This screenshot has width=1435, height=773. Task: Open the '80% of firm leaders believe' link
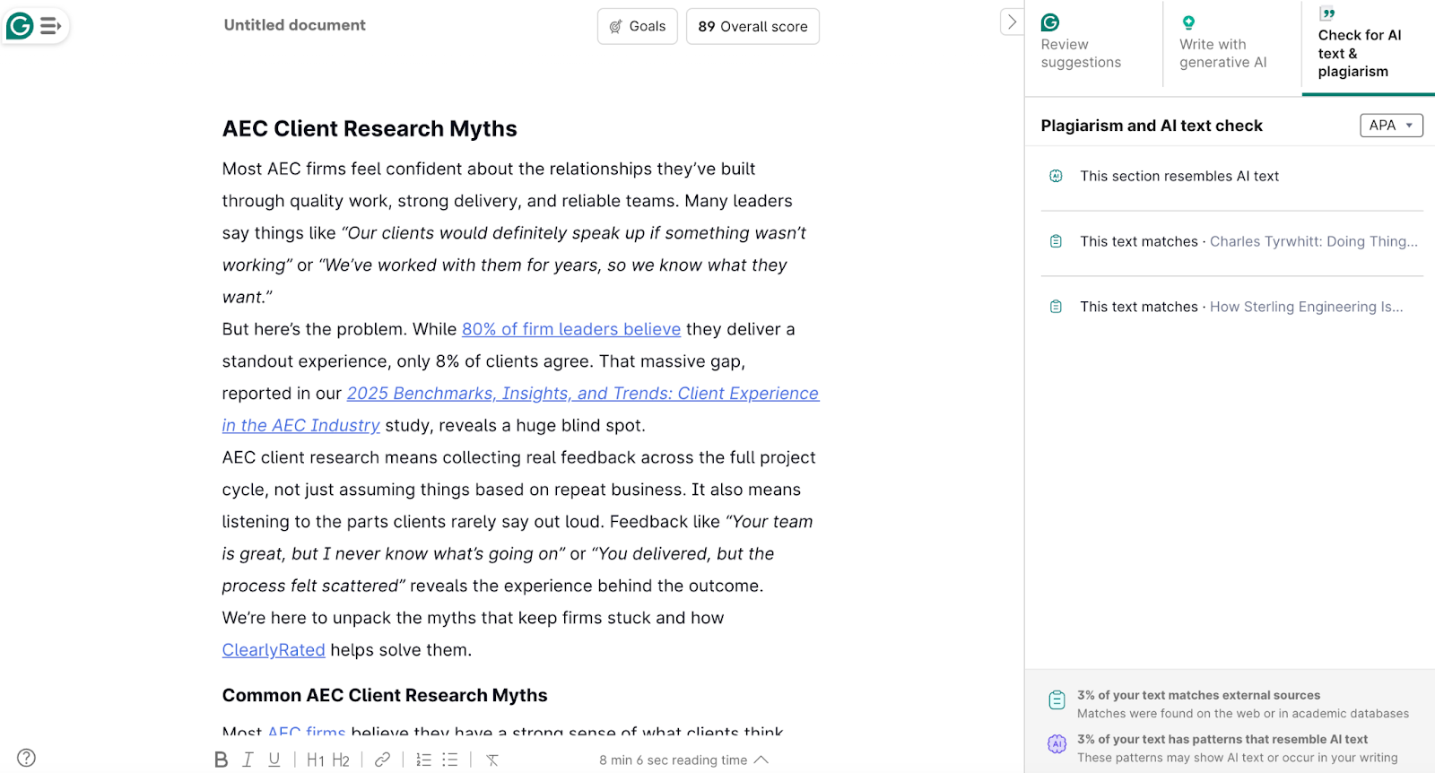coord(571,329)
